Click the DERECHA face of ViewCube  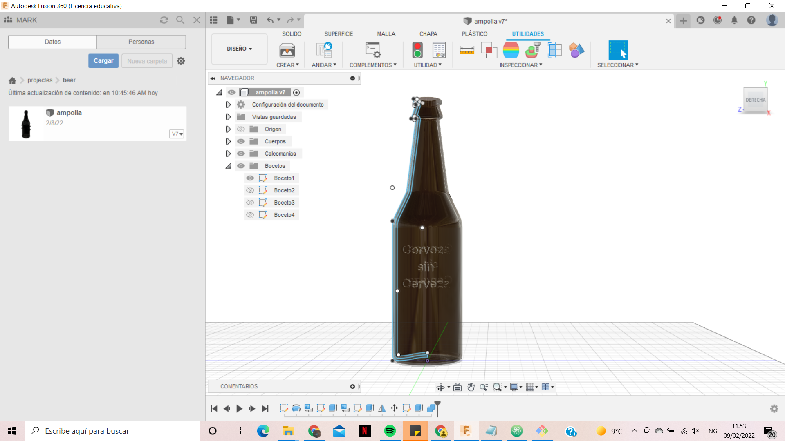755,100
